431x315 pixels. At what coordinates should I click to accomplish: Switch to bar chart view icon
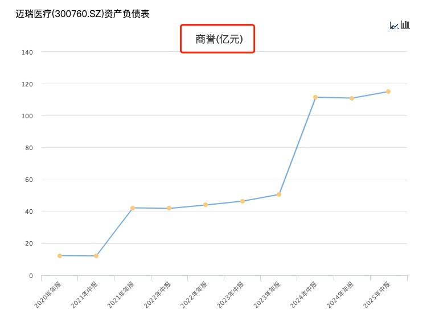pos(405,24)
